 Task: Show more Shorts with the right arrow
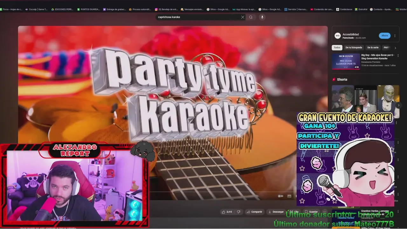click(x=398, y=105)
